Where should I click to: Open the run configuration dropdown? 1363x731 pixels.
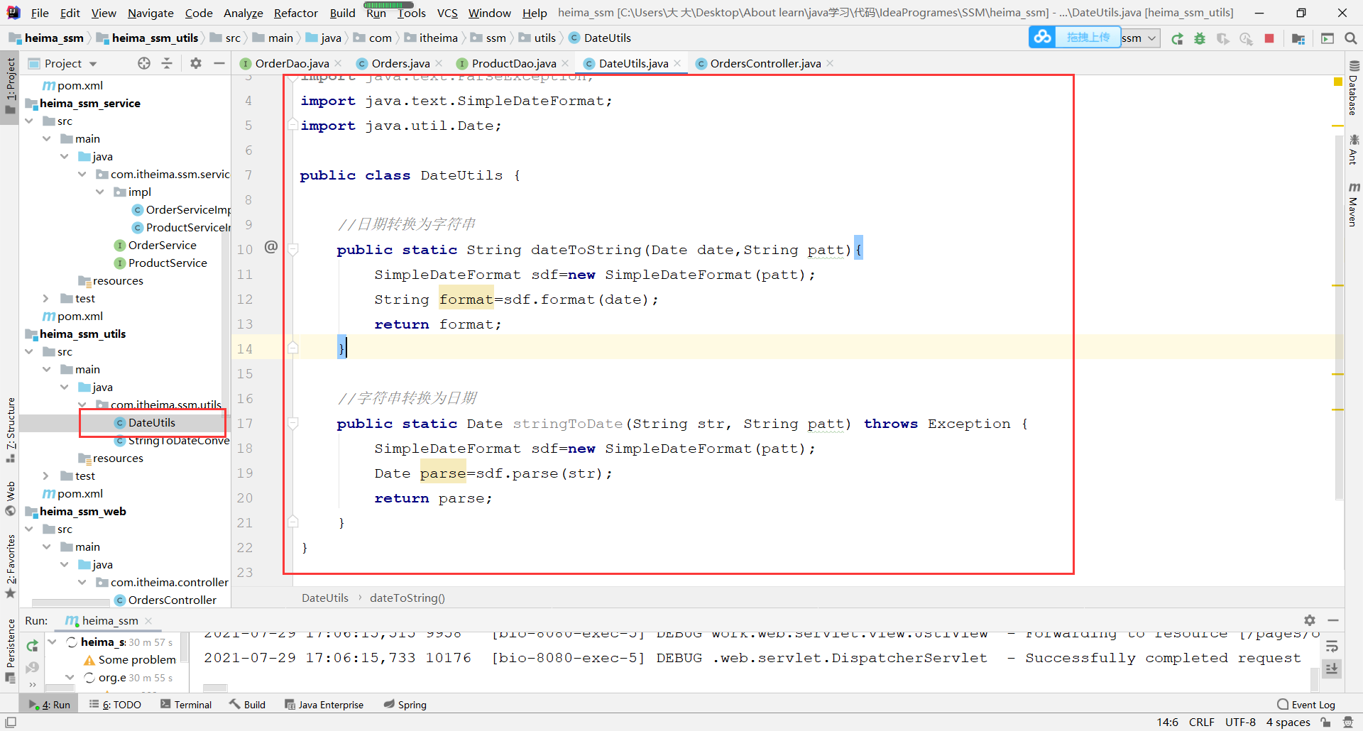1141,38
